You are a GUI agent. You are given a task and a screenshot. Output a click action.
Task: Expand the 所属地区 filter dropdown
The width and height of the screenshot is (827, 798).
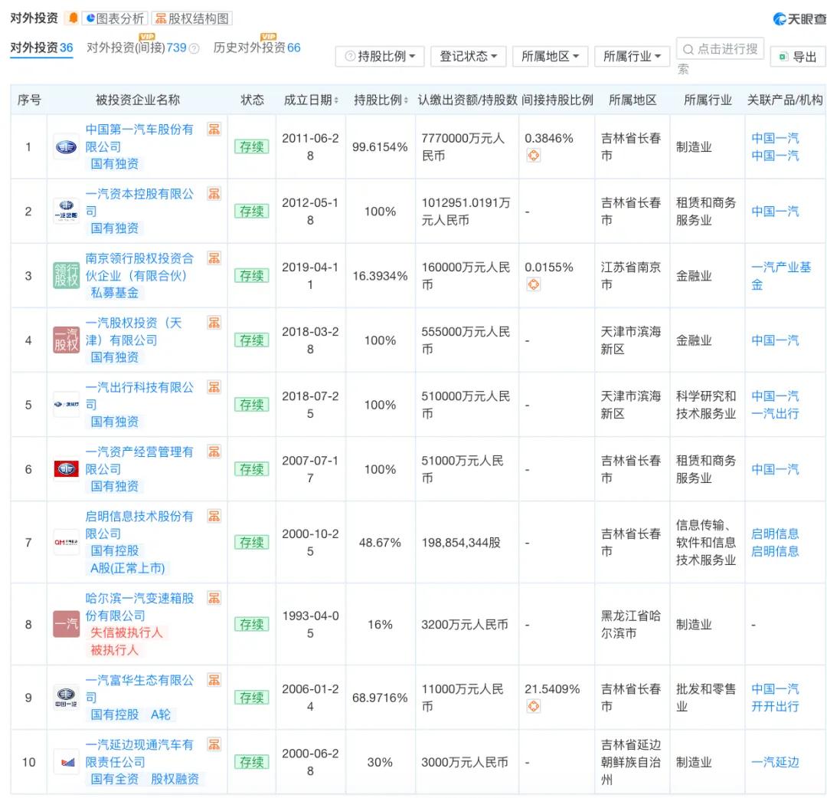click(550, 56)
